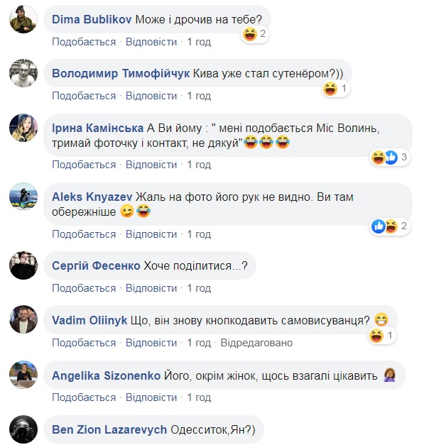Screen dimensions: 441x445
Task: Open the 1 год timestamp on Ірина Камінська's comment
Action: [199, 165]
